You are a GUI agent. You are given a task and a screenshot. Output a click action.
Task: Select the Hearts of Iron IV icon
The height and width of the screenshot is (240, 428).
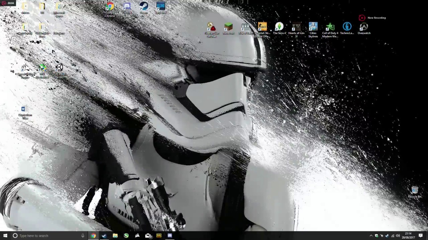[x=296, y=30]
